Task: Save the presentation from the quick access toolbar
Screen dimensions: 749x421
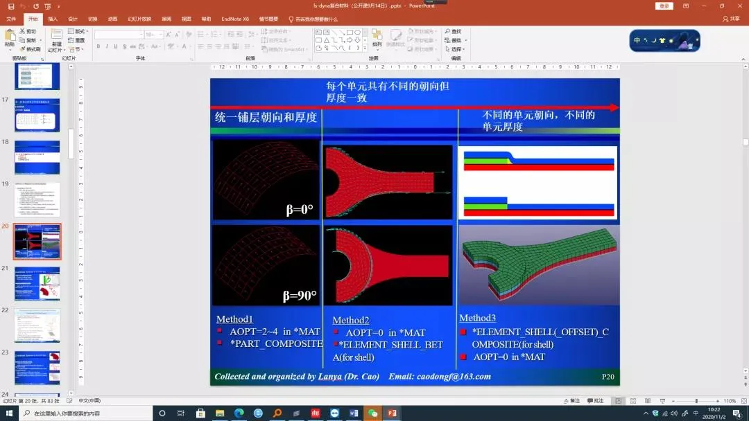Action: coord(11,6)
